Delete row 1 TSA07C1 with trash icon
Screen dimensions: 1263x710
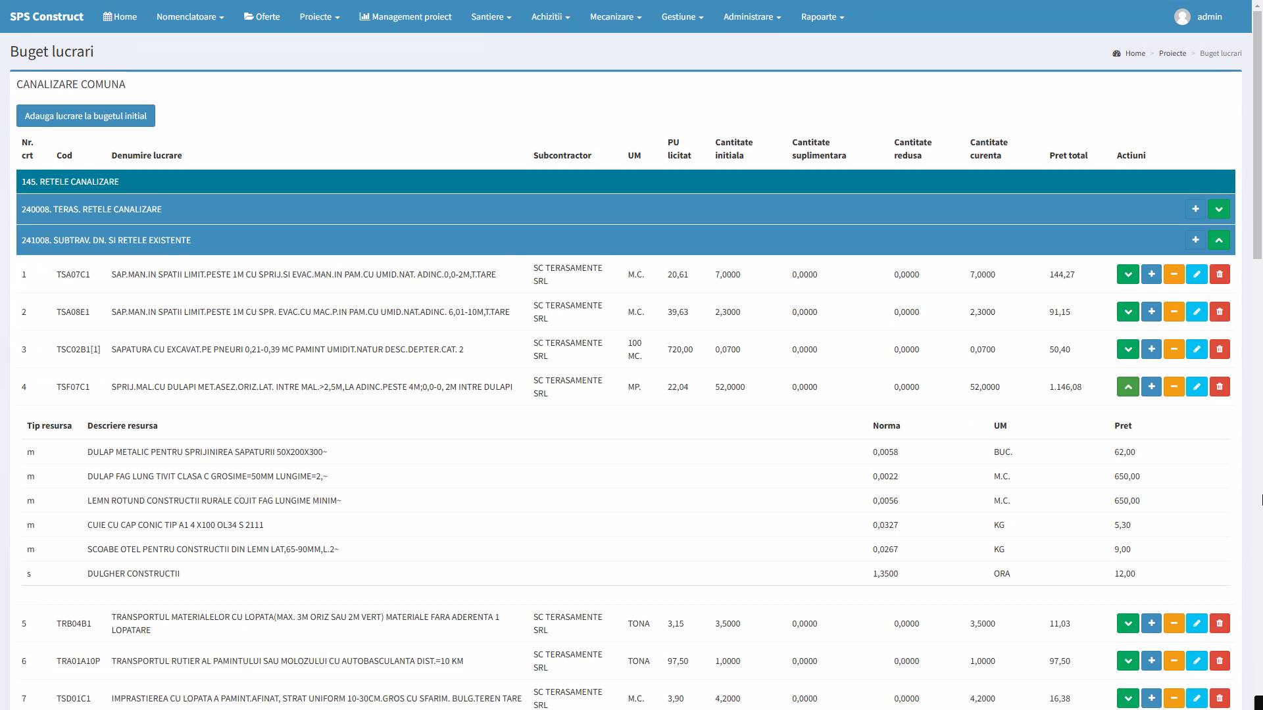tap(1219, 275)
